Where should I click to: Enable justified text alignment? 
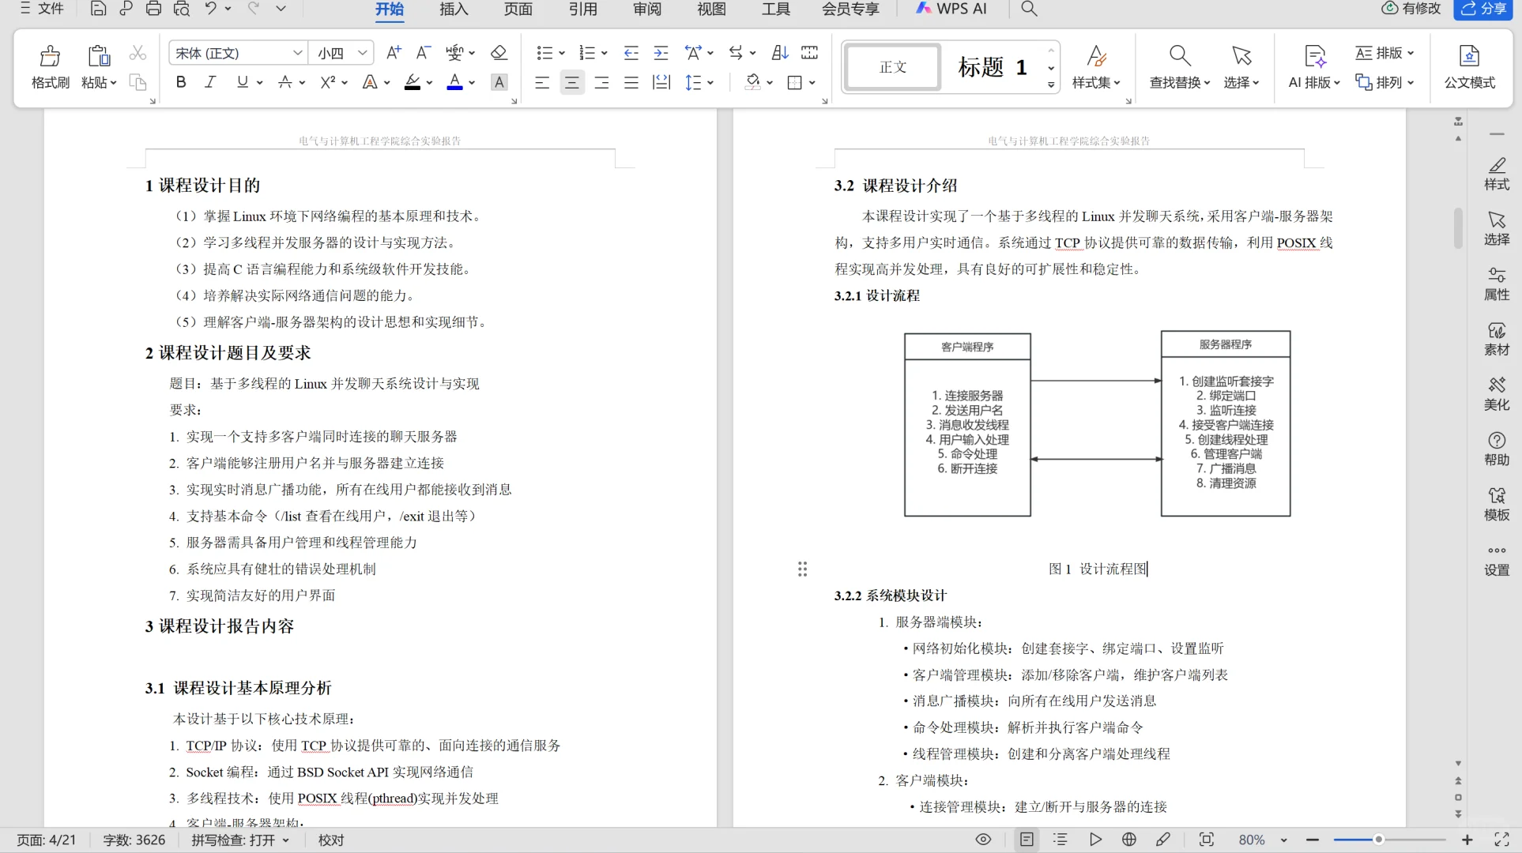tap(631, 82)
